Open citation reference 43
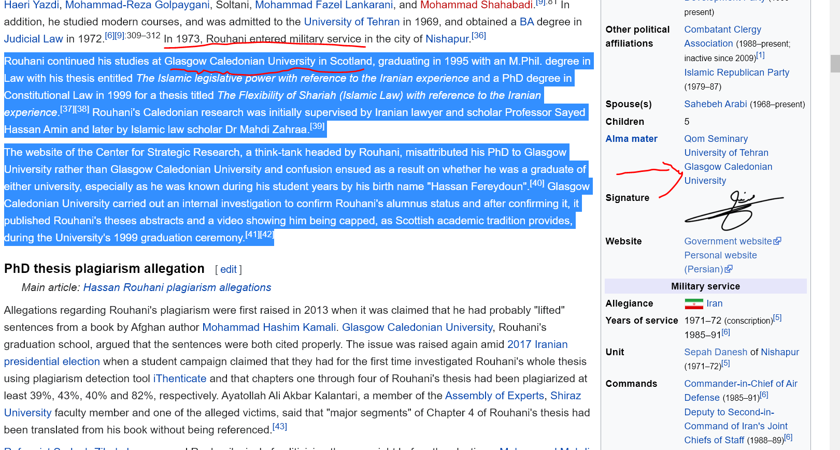 (280, 427)
